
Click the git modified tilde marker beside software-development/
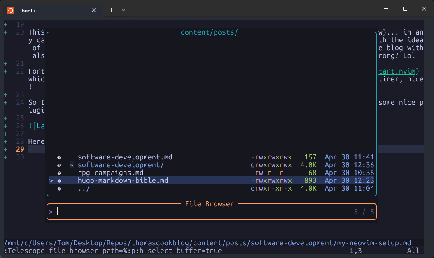(71, 165)
